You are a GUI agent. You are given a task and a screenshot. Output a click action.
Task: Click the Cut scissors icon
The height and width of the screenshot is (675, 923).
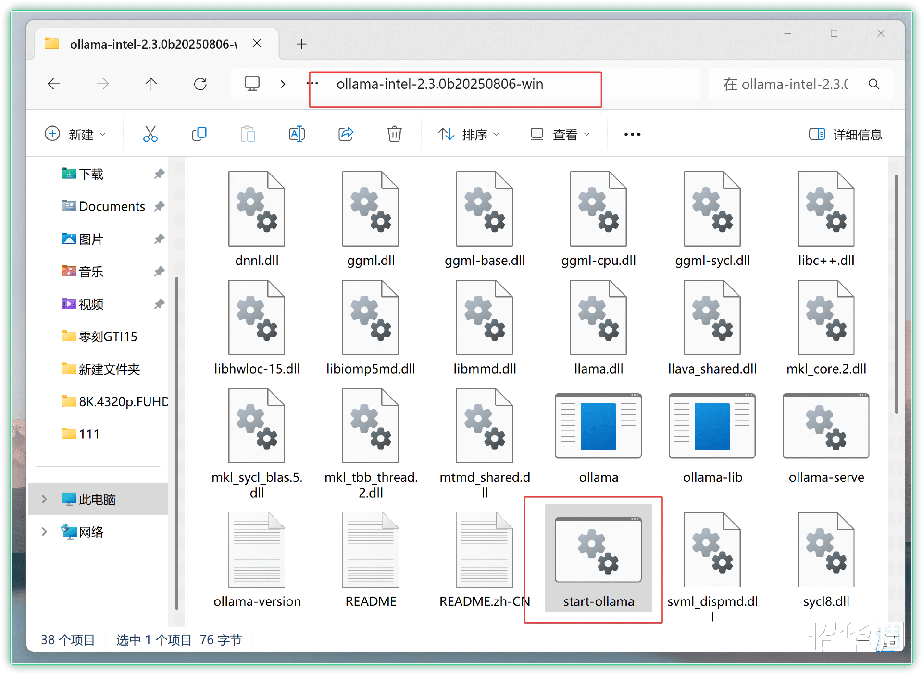[x=150, y=134]
